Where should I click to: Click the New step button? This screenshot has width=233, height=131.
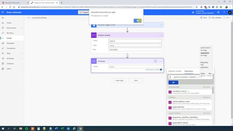119,80
